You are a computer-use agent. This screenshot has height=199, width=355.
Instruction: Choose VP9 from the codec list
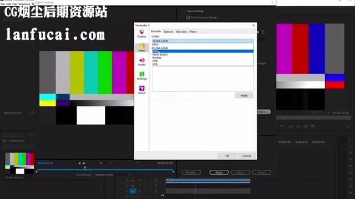point(203,64)
